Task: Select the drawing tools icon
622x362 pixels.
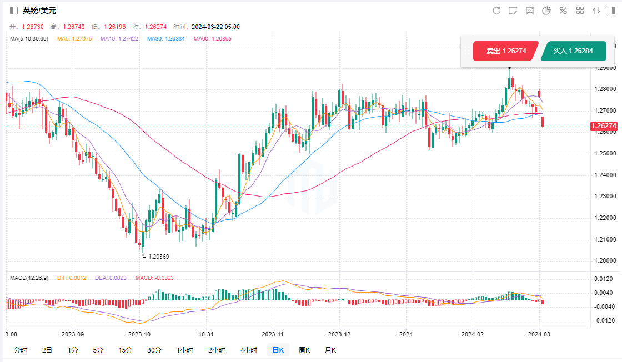Action: (x=513, y=11)
